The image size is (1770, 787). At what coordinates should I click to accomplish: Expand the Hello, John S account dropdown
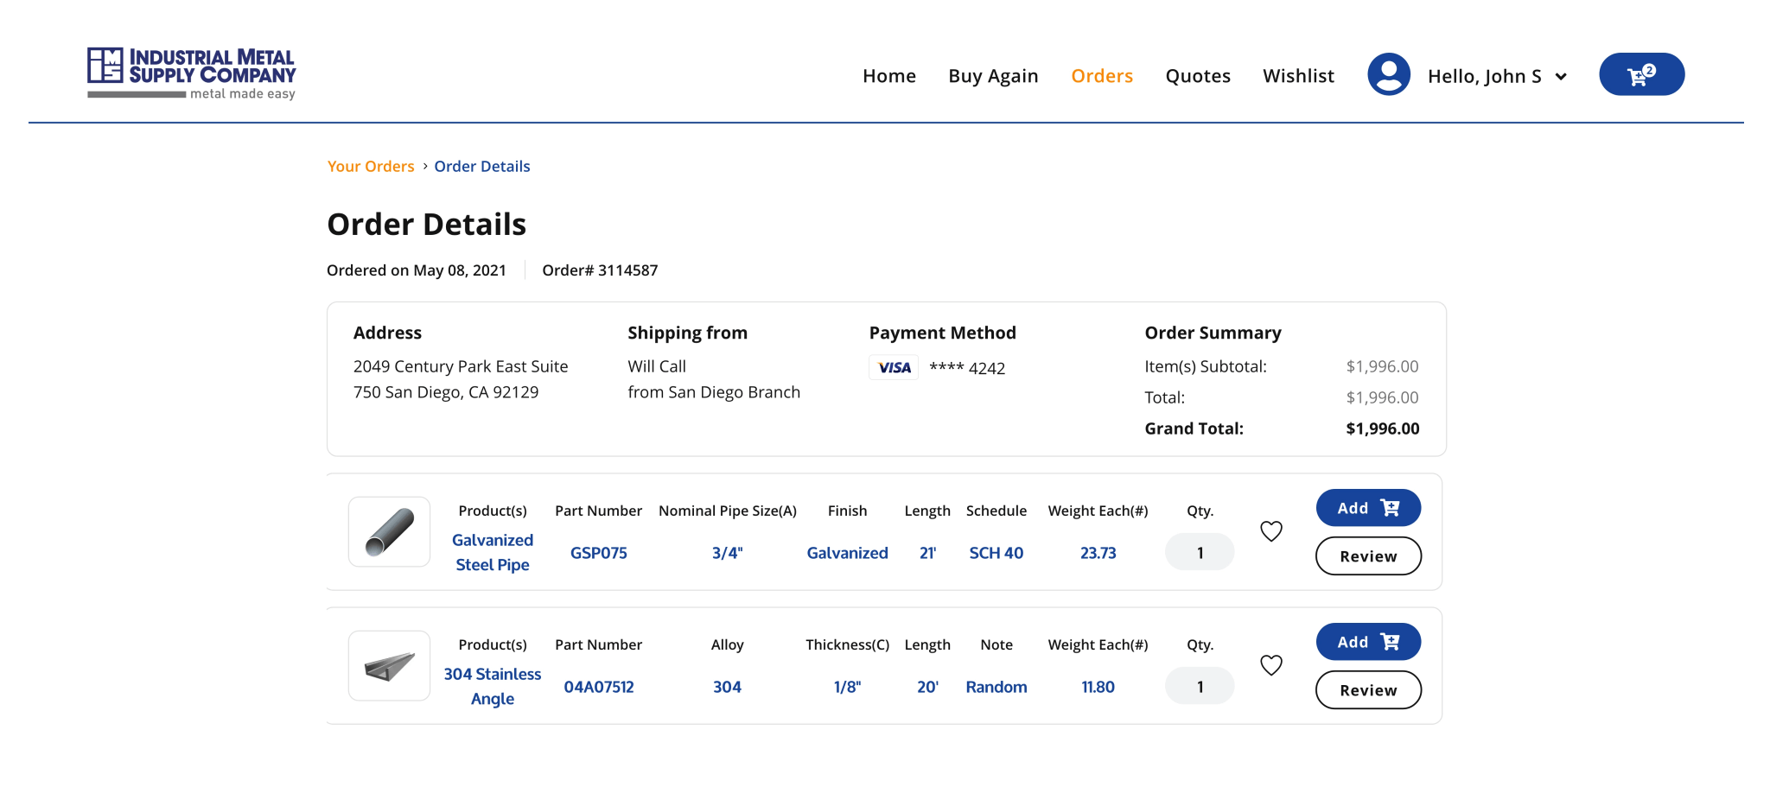[x=1561, y=77]
